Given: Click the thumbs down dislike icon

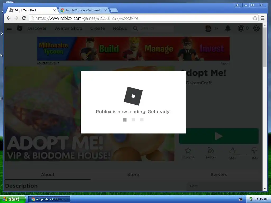Looking at the screenshot, I should click(x=254, y=150).
